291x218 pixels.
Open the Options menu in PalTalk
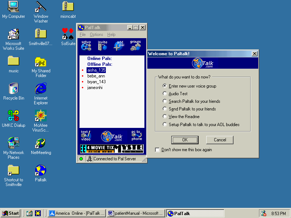pos(96,35)
